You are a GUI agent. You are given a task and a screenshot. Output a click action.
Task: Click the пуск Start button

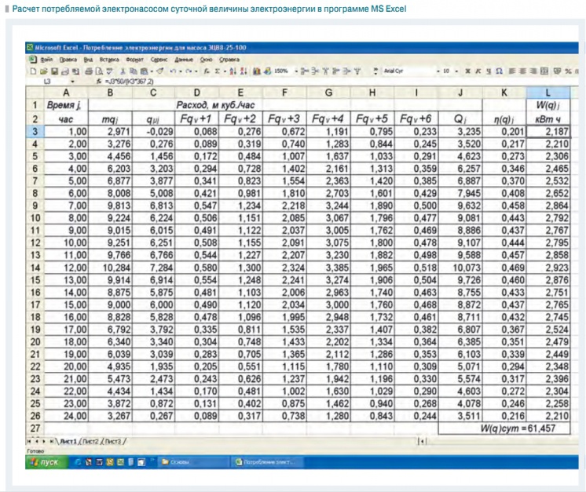click(x=46, y=462)
